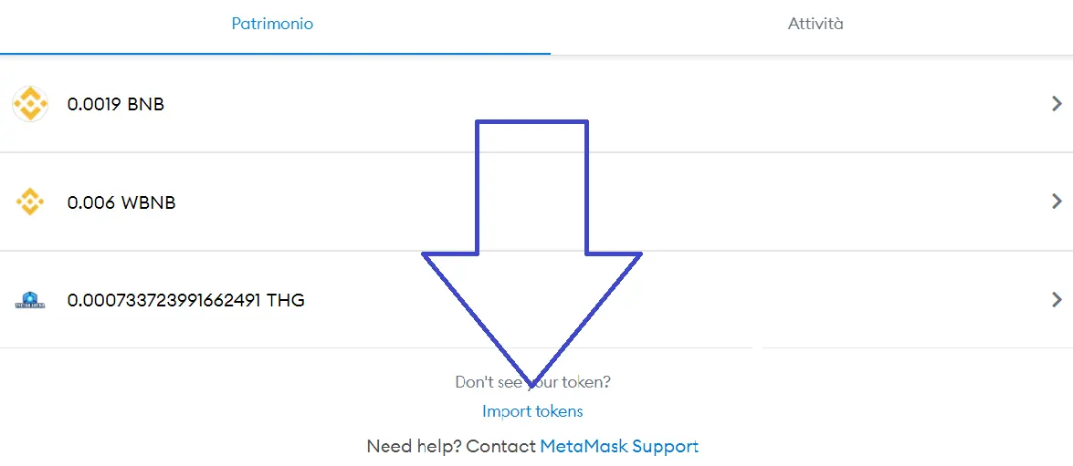Image resolution: width=1073 pixels, height=466 pixels.
Task: Click the WBNB token logo icon
Action: (30, 202)
